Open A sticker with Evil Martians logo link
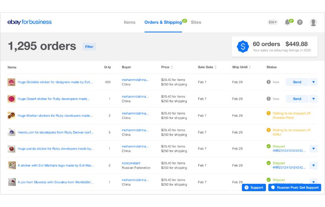This screenshot has height=207, width=325. [56, 165]
